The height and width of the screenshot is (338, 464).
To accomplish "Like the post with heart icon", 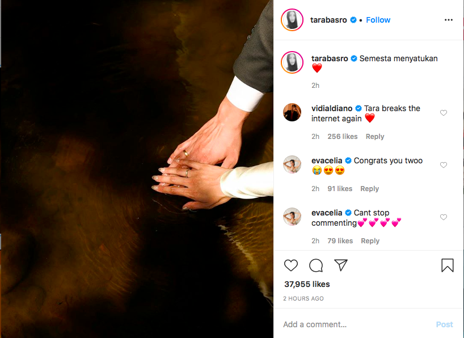I will pyautogui.click(x=290, y=265).
